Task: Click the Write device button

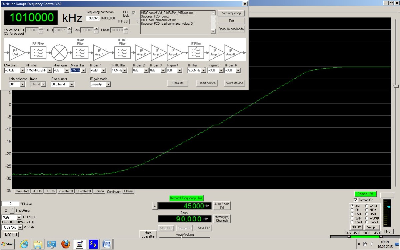Action: click(x=234, y=83)
